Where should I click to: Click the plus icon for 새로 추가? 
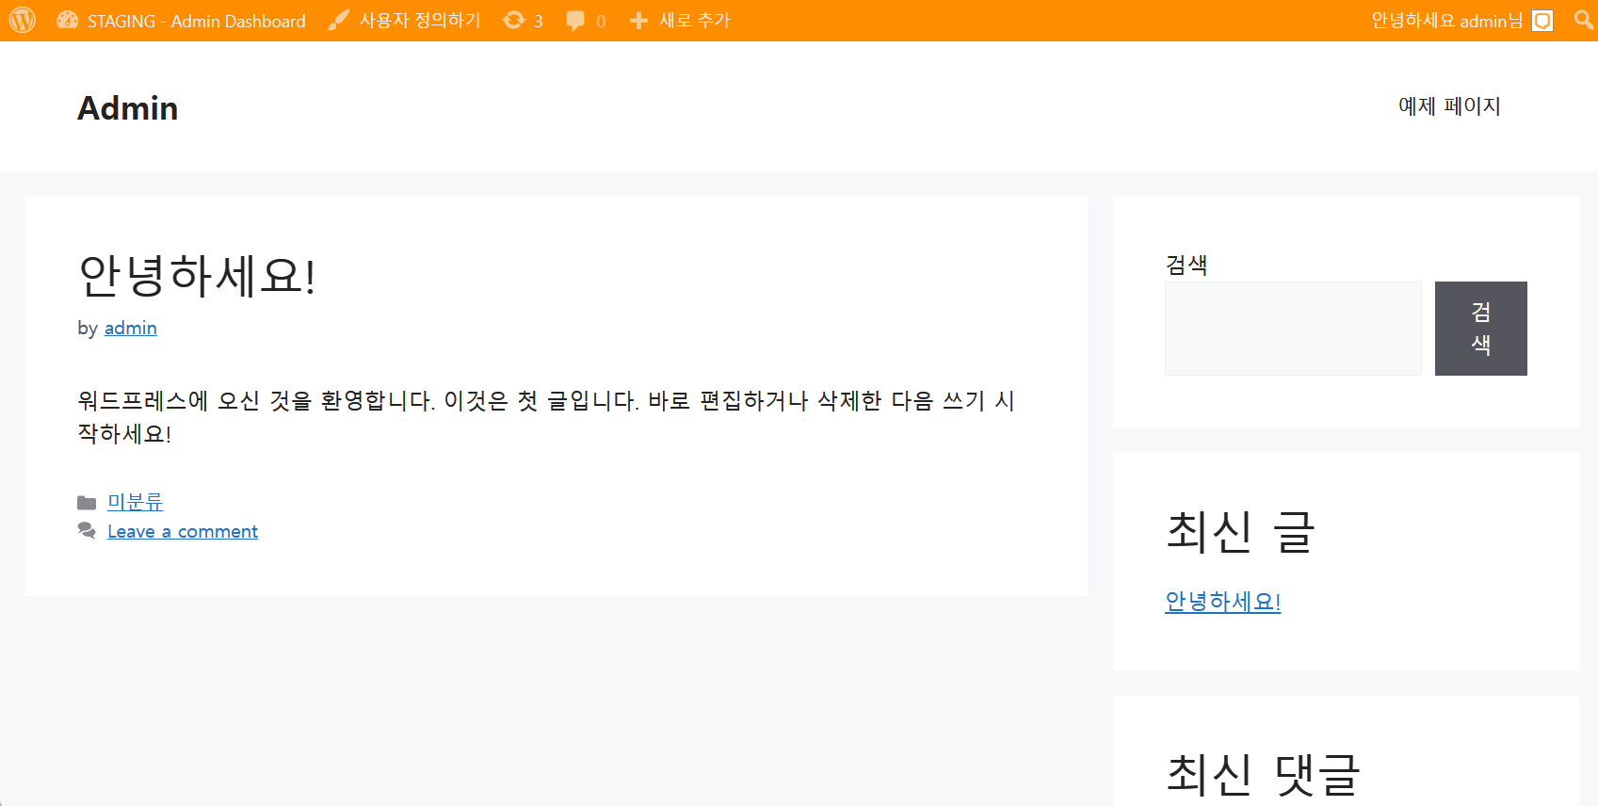[638, 21]
